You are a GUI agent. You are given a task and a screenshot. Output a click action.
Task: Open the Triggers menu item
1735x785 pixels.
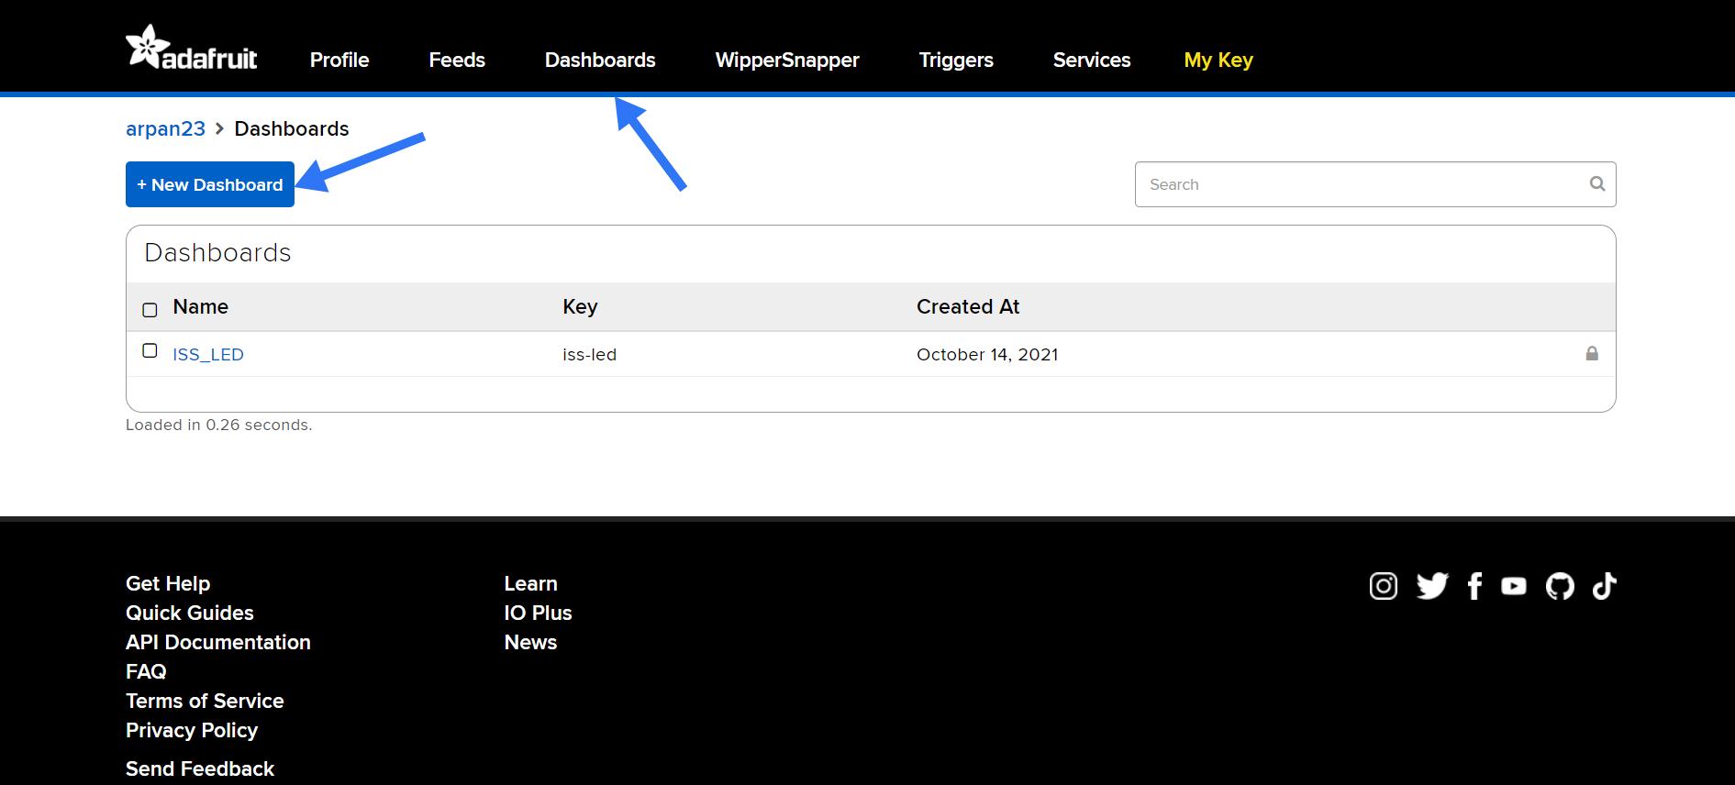(x=956, y=60)
